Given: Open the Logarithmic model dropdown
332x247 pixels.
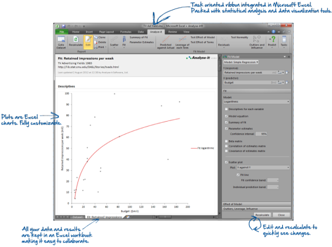Looking at the screenshot, I should [x=256, y=102].
